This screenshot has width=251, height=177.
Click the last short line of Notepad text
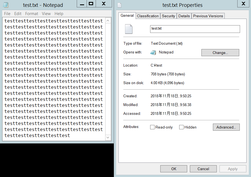(x=37, y=136)
